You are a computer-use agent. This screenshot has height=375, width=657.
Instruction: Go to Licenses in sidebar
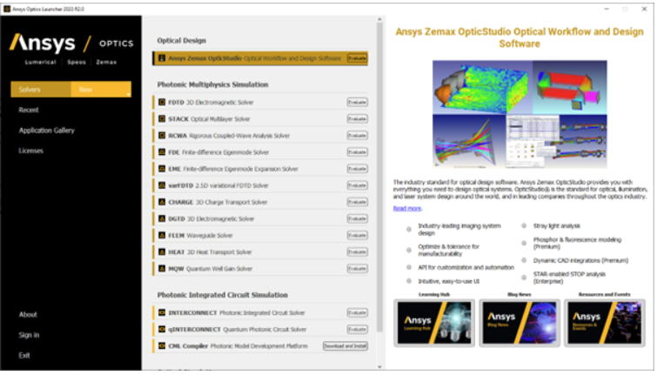[x=30, y=151]
